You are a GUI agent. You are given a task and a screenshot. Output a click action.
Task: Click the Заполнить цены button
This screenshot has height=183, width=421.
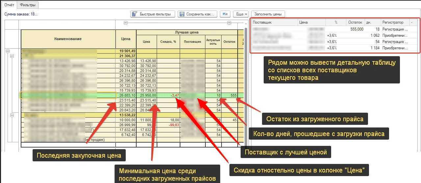268,14
